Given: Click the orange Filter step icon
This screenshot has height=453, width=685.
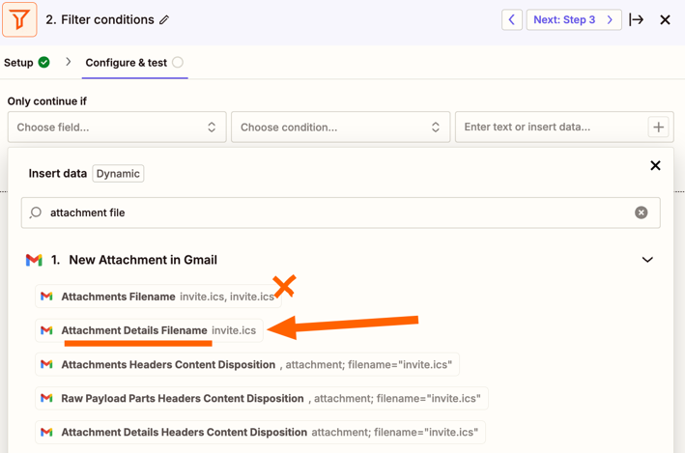Looking at the screenshot, I should point(19,19).
